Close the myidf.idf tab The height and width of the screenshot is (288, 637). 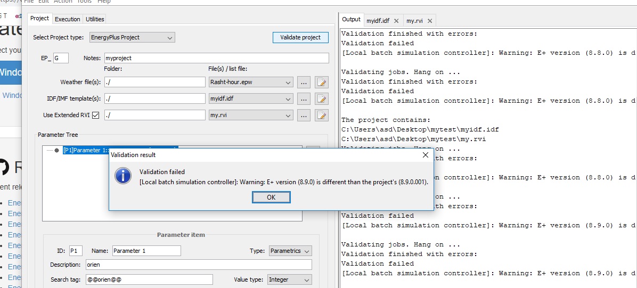tap(396, 20)
